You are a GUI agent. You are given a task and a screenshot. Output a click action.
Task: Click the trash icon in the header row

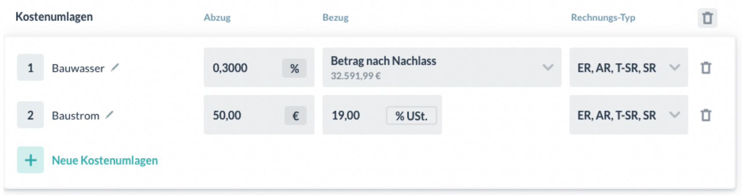click(707, 18)
